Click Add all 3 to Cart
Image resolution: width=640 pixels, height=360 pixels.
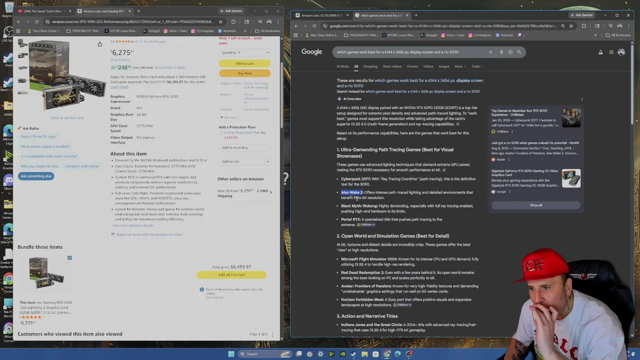point(231,275)
